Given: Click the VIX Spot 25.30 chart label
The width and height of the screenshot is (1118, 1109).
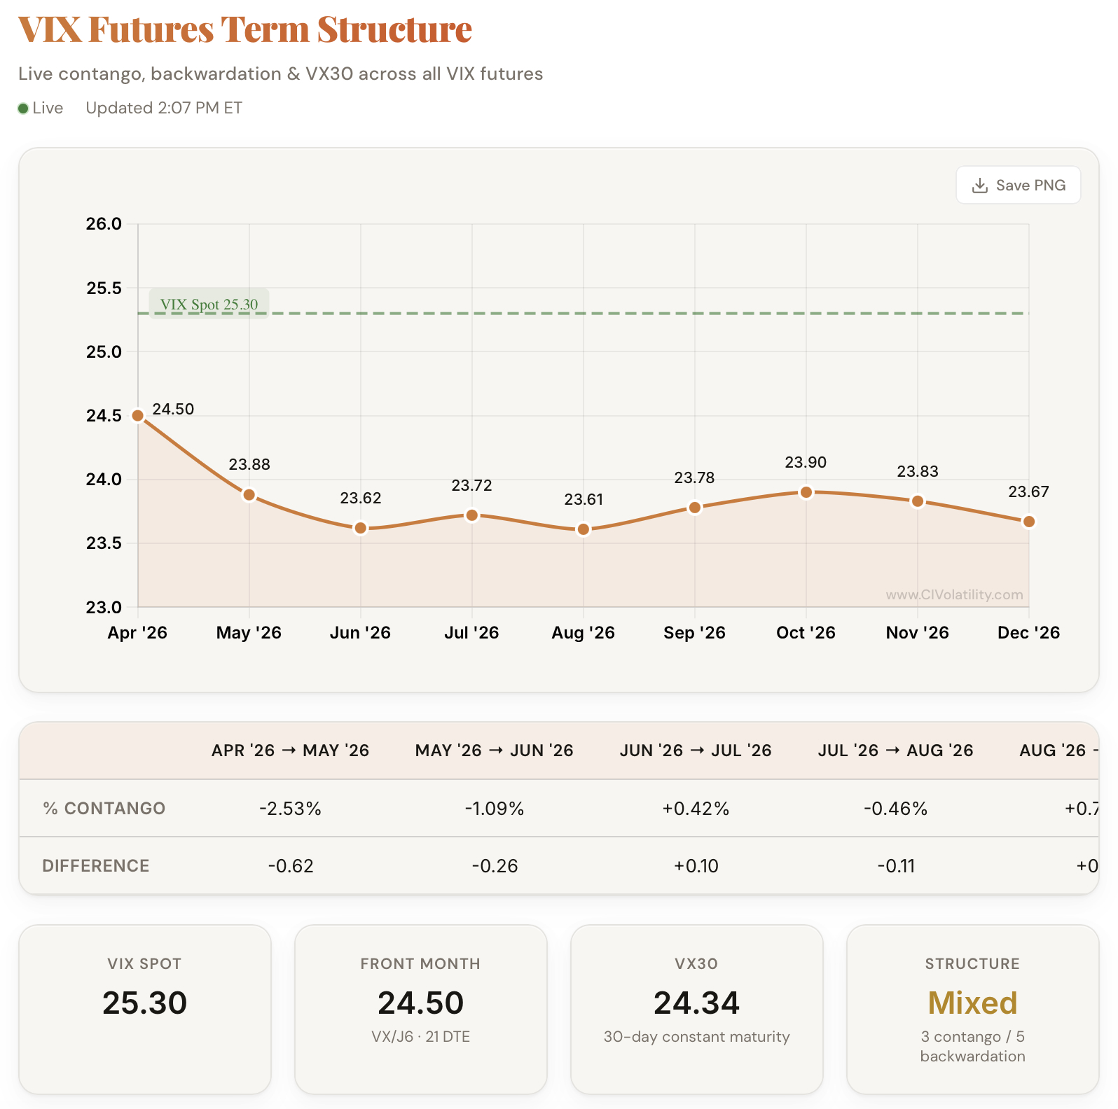Looking at the screenshot, I should coord(209,305).
